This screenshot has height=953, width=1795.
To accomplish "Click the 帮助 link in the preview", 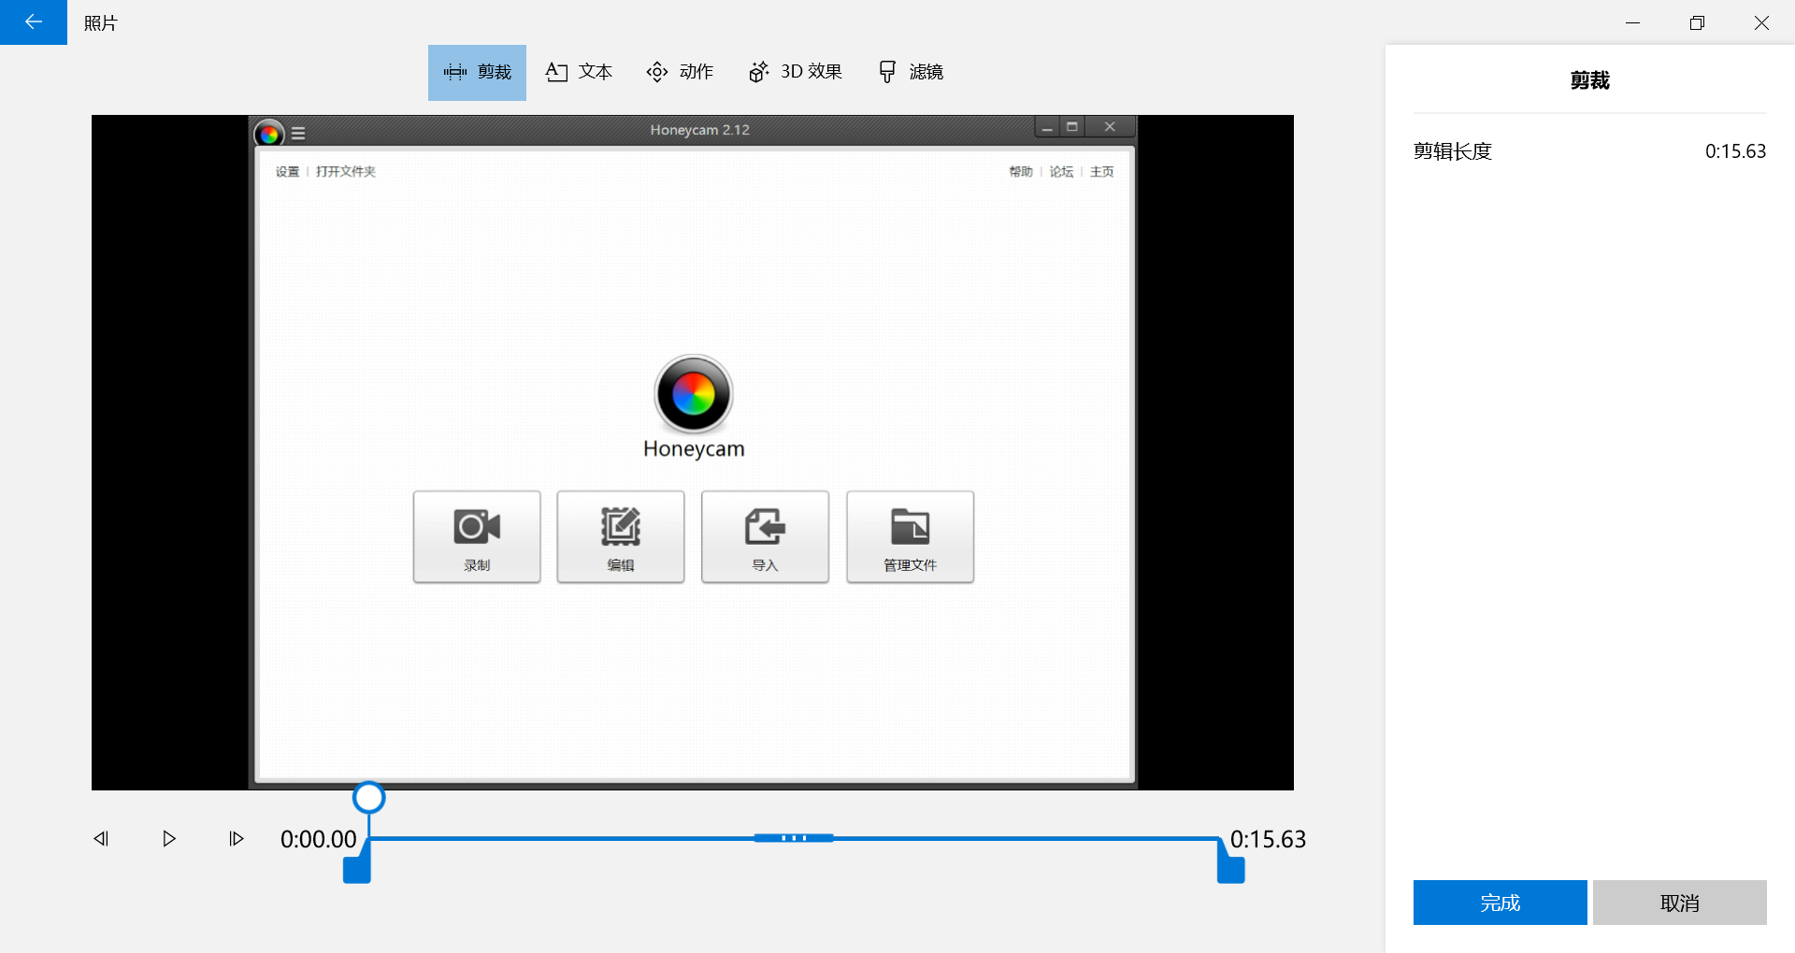I will (x=1021, y=172).
